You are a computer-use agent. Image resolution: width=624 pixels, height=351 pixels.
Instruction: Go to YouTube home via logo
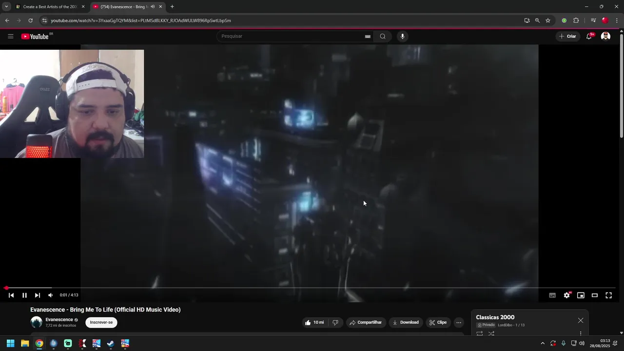(x=35, y=36)
